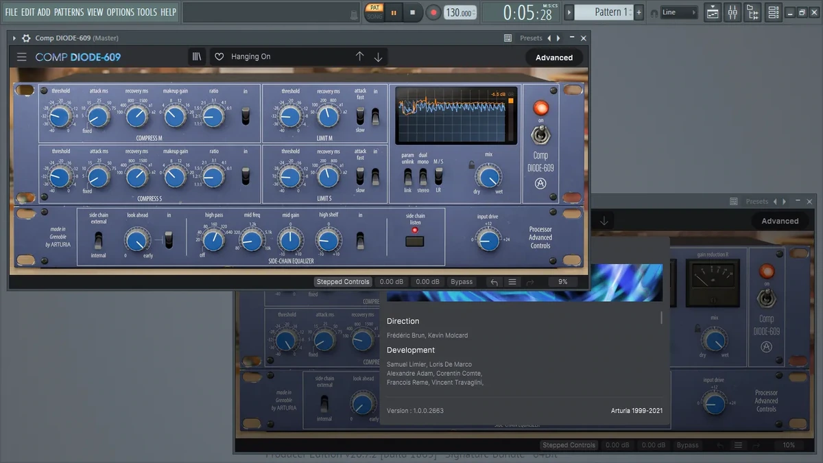Load next preset with down arrow
Viewport: 823px width, 463px height.
[378, 57]
